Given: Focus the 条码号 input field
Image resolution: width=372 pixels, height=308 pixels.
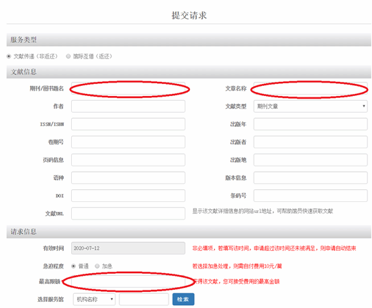Looking at the screenshot, I should tap(310, 196).
